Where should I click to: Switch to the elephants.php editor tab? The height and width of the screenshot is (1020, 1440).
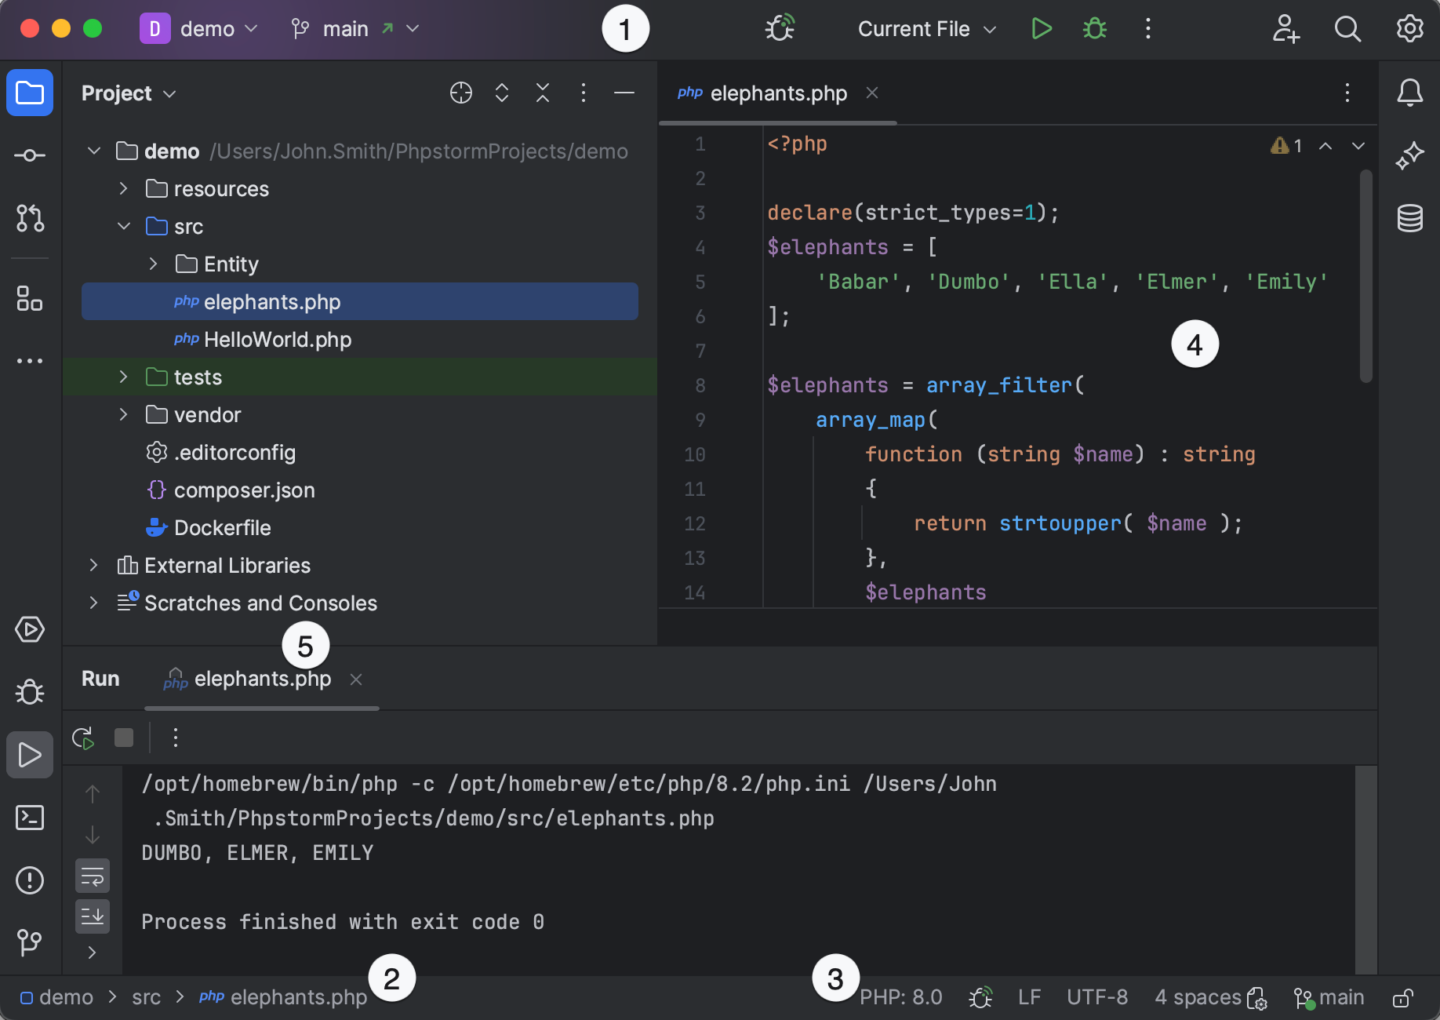[x=777, y=93]
